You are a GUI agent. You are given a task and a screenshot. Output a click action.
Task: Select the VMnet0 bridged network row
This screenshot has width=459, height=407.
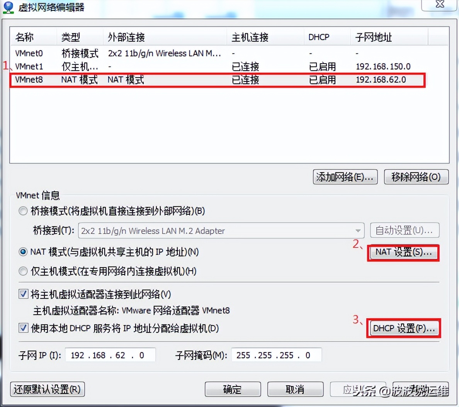pos(155,53)
